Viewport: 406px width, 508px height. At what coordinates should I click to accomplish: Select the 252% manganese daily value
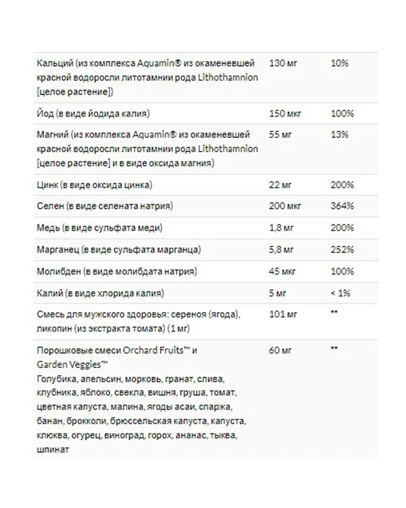point(342,250)
